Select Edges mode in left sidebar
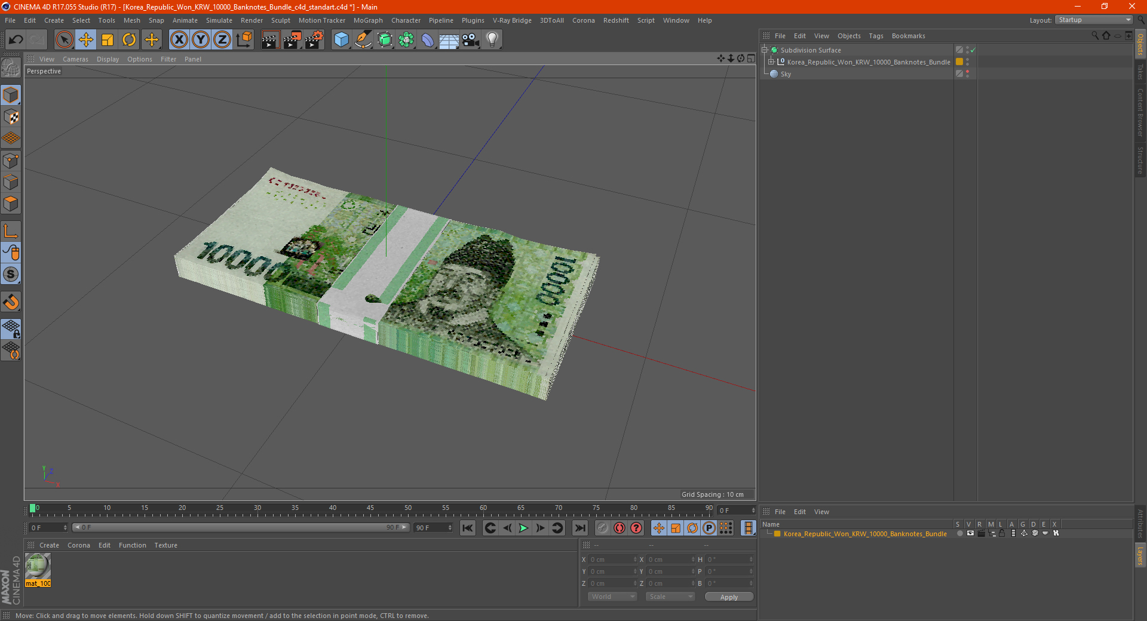1147x621 pixels. coord(11,182)
